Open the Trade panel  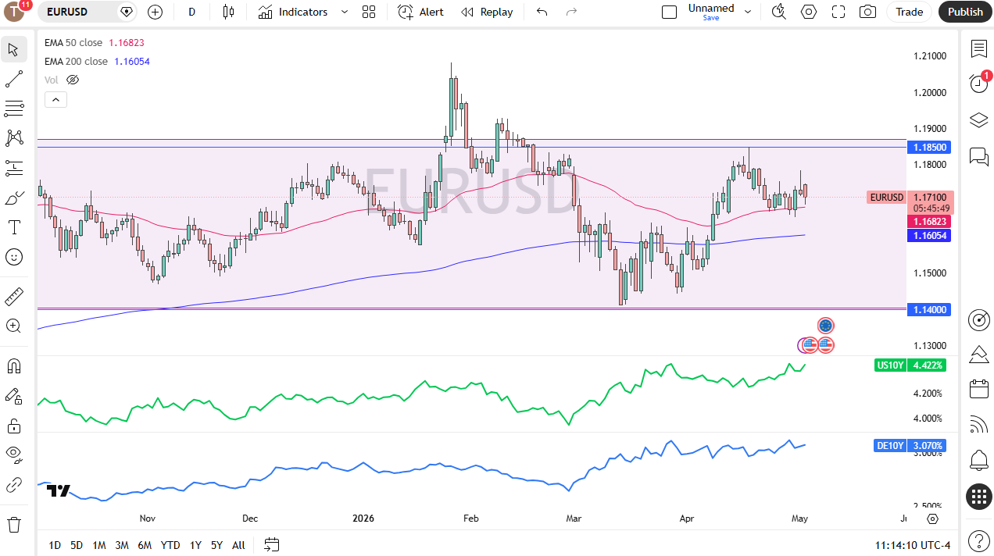(x=910, y=12)
